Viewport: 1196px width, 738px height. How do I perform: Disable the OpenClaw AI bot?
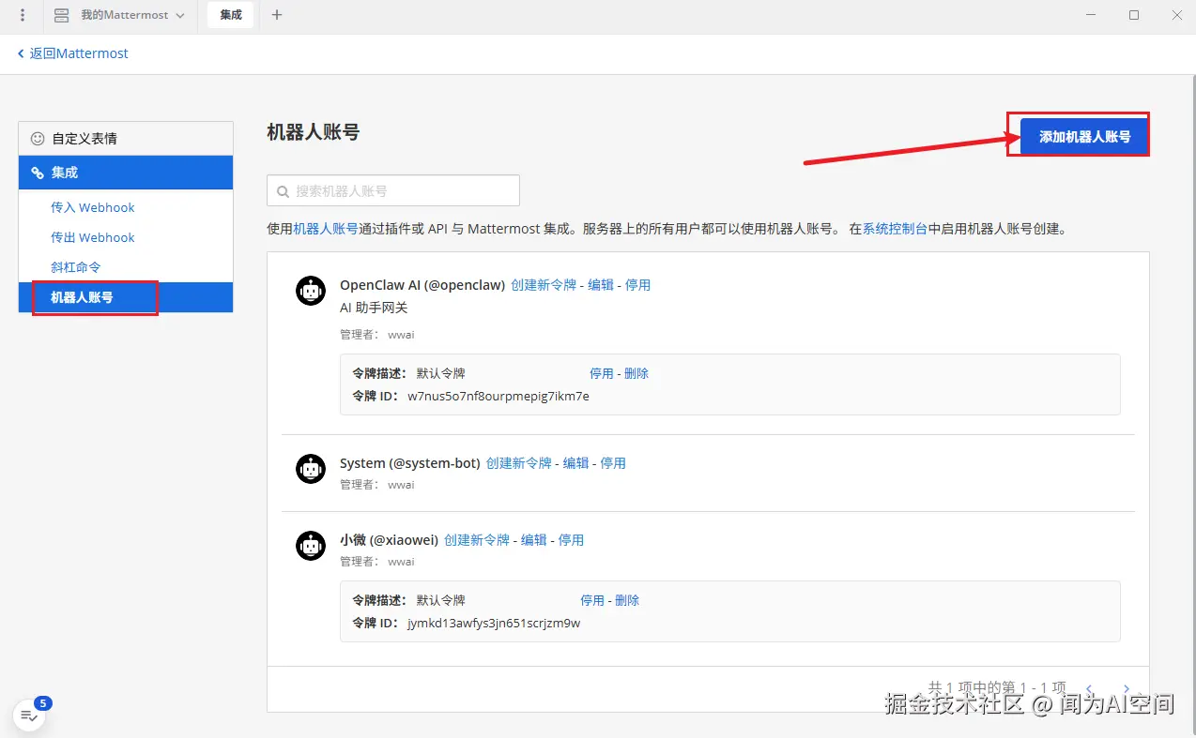(x=637, y=285)
